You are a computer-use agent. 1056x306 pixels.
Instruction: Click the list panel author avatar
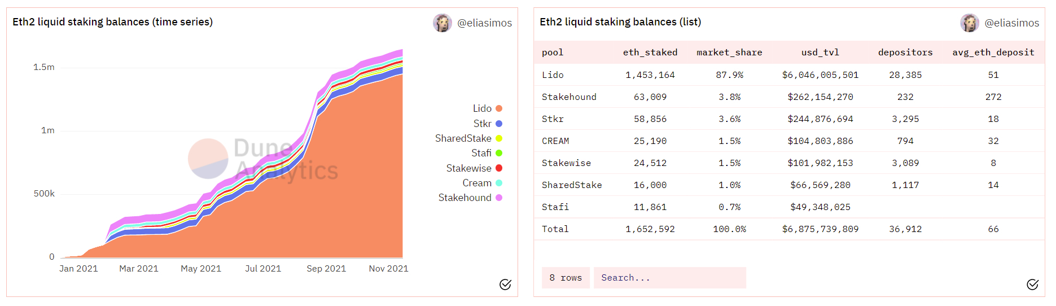[970, 23]
